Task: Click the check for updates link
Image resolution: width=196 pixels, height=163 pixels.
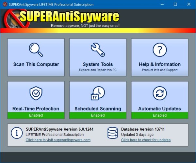Action: click(x=146, y=140)
